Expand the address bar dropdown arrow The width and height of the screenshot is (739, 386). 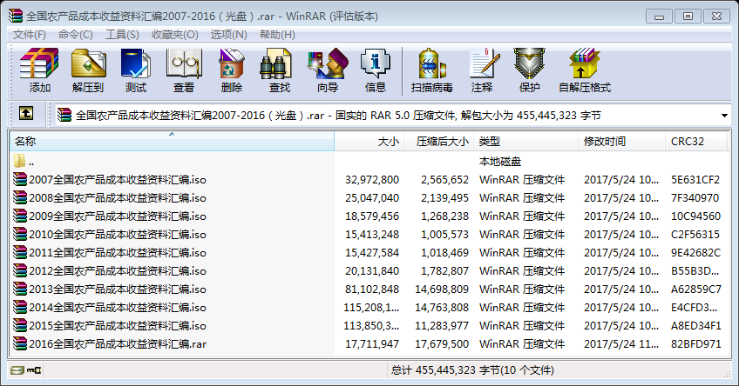tap(724, 116)
